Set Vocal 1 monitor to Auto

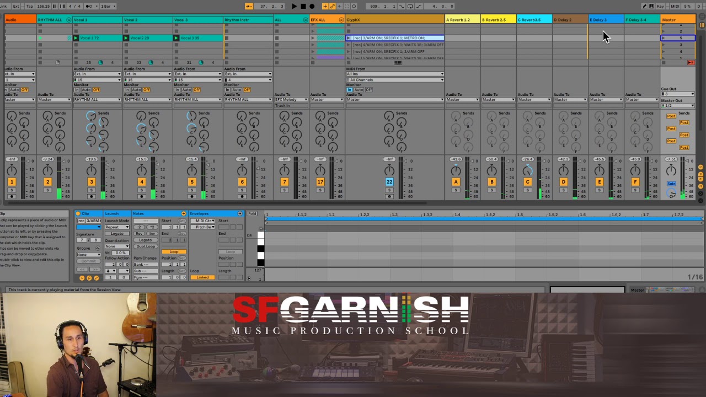tap(87, 90)
